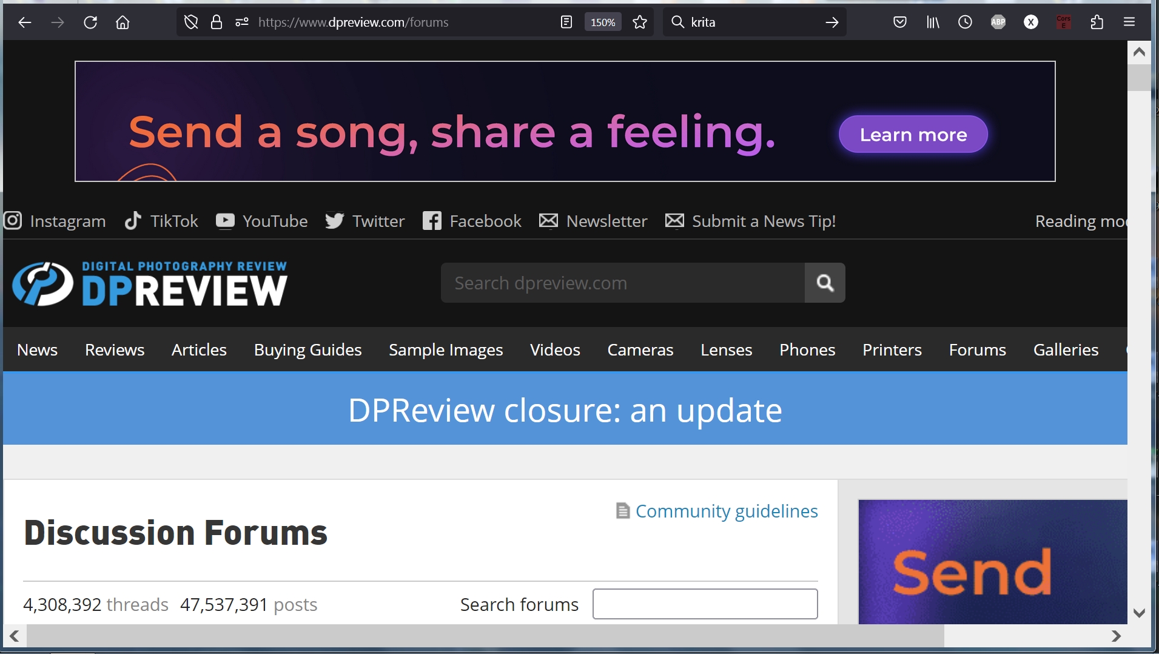Go to the browser home page icon
This screenshot has height=654, width=1159.
coord(123,22)
